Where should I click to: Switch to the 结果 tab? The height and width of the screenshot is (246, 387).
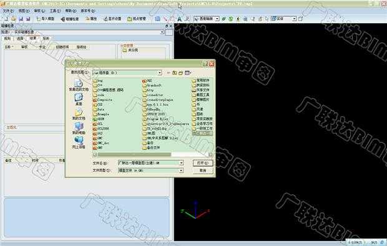[33, 38]
